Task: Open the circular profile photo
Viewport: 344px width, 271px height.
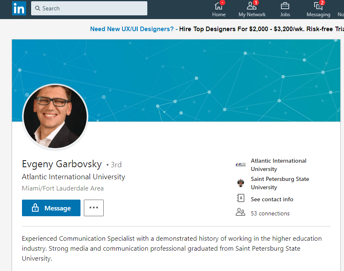Action: pos(55,117)
